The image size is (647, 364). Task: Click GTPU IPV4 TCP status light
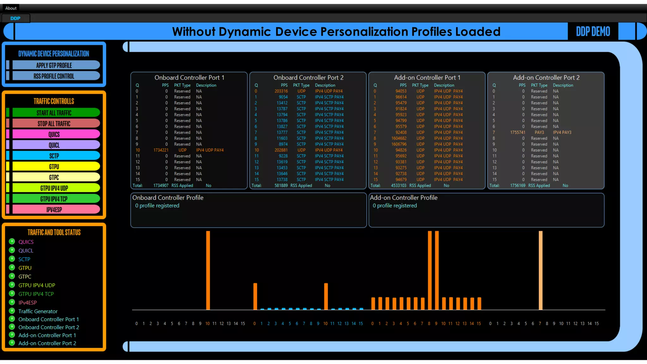(x=12, y=294)
